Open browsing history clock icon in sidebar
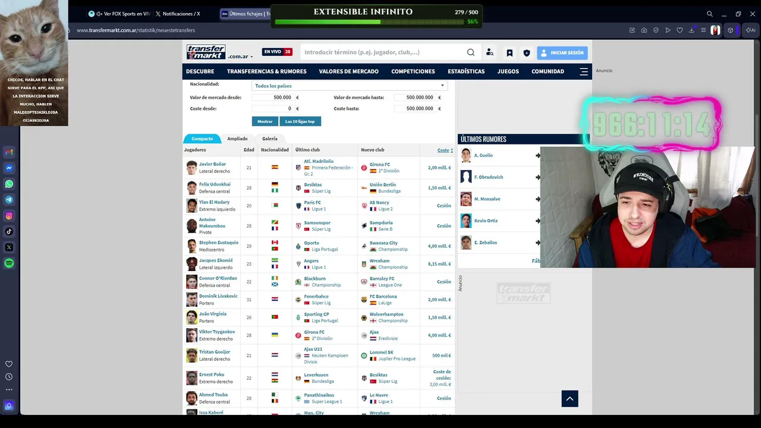The height and width of the screenshot is (428, 761). click(9, 377)
